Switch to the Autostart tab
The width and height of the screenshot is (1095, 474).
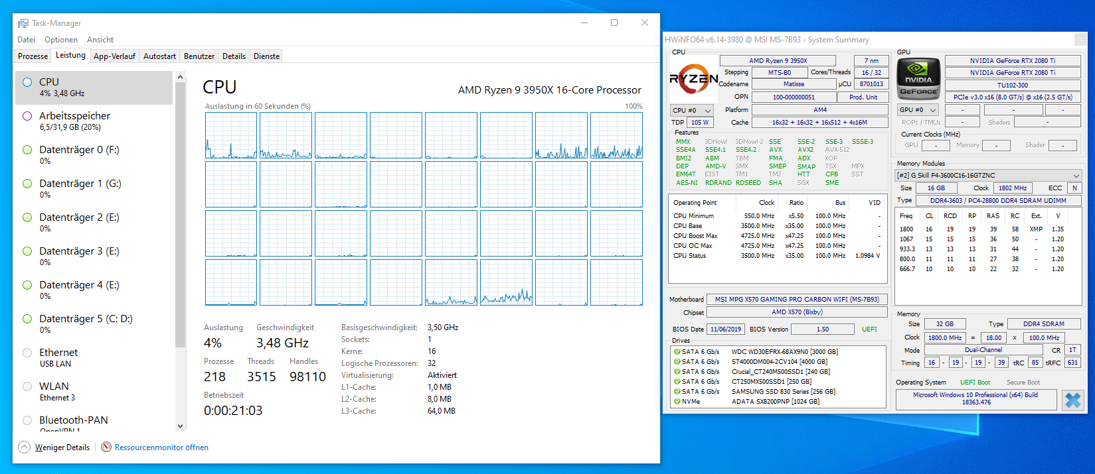tap(159, 56)
